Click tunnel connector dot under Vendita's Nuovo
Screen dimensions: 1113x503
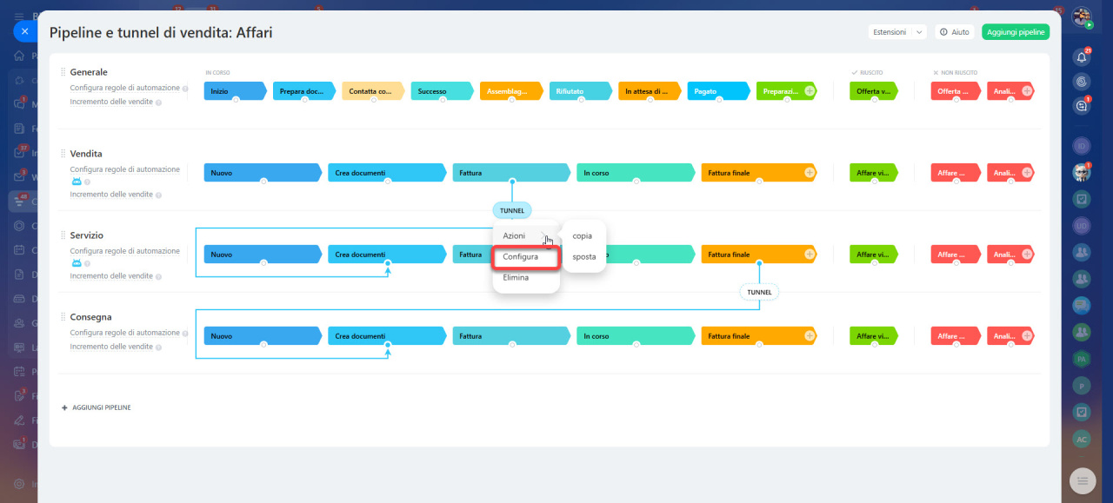[x=263, y=182]
